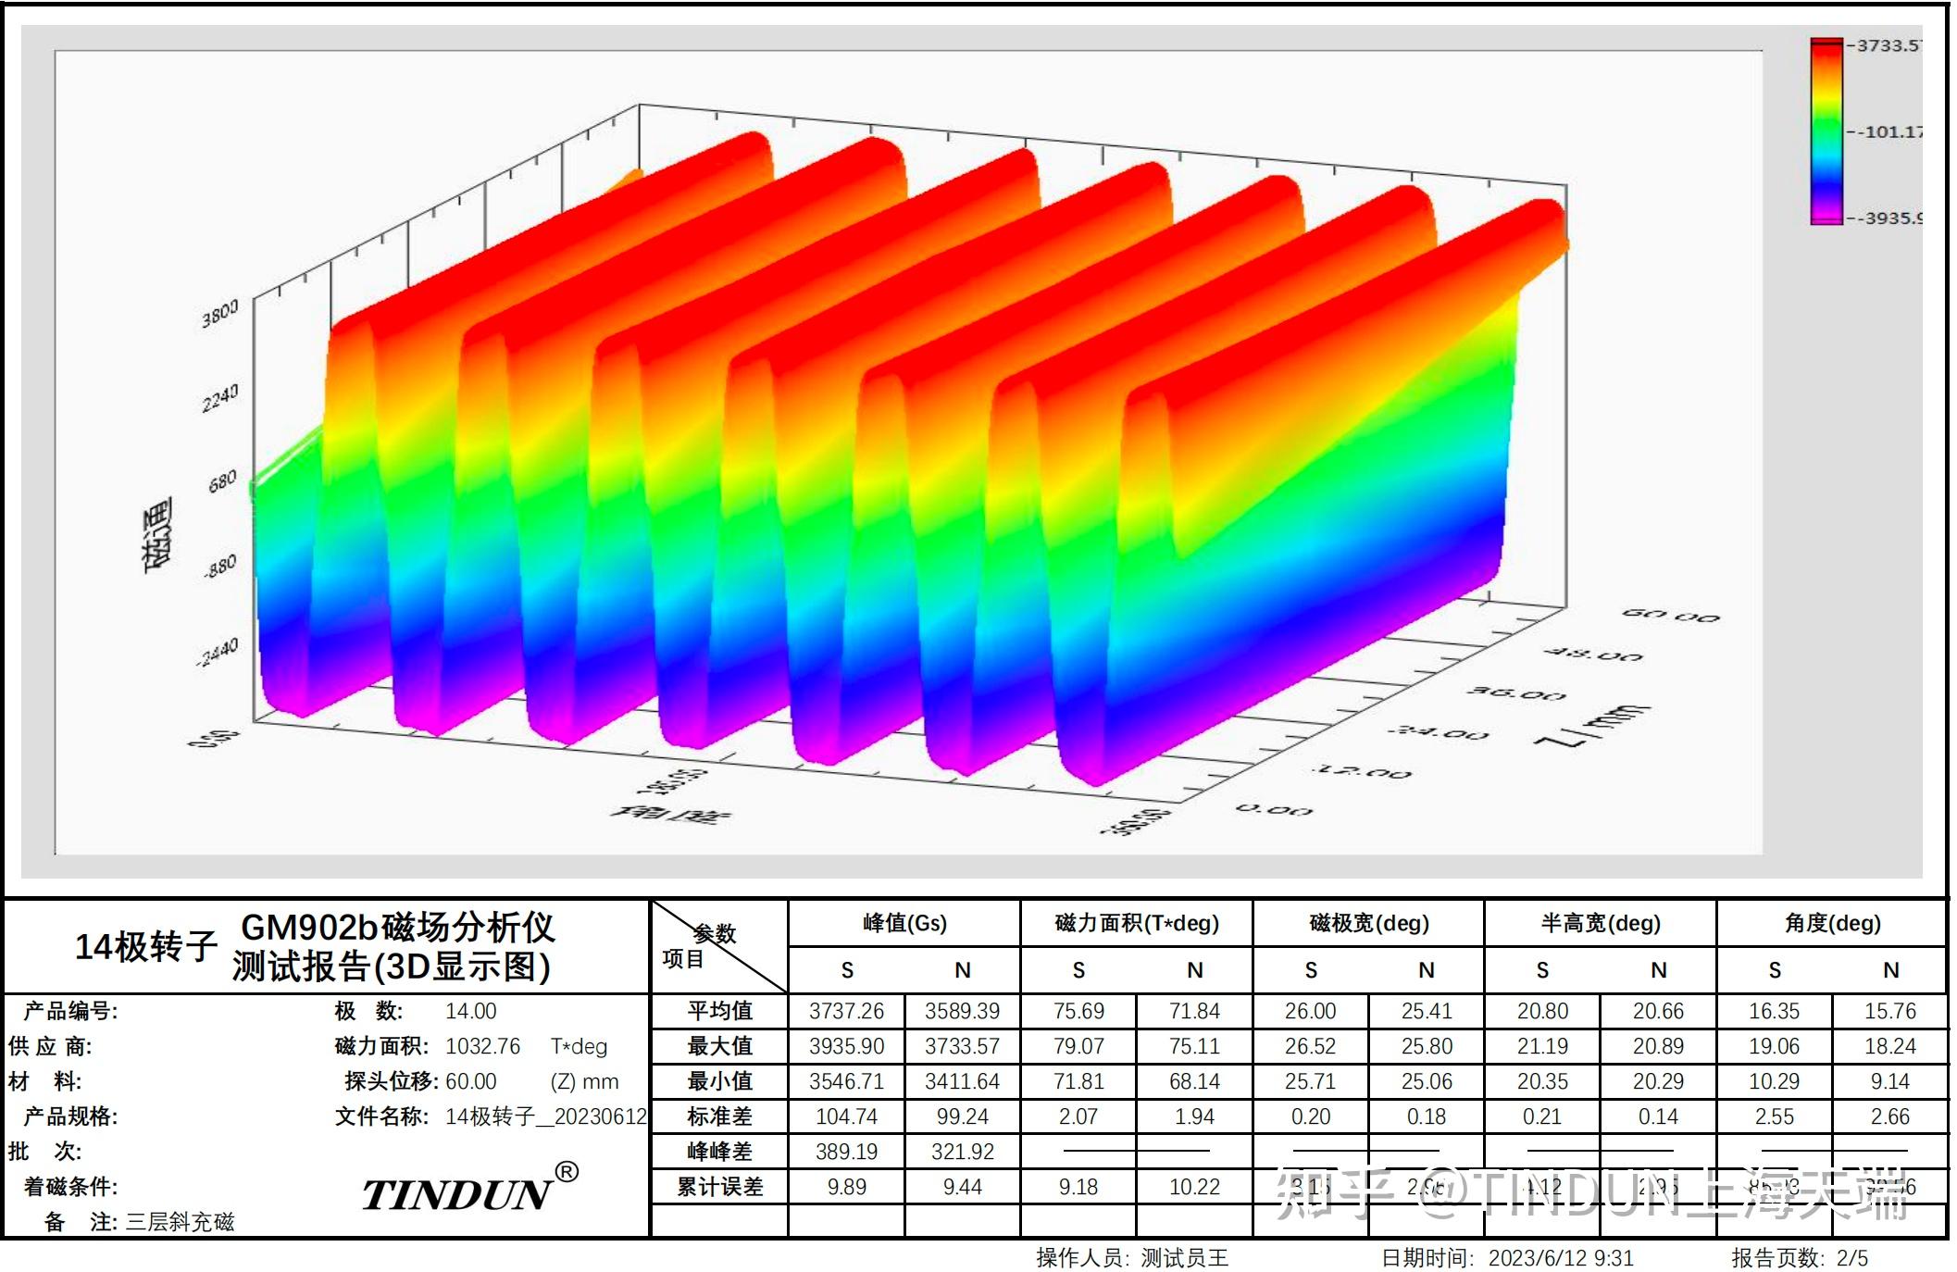This screenshot has height=1272, width=1957.
Task: Click the standard deviation value 104.74
Action: pyautogui.click(x=846, y=1116)
